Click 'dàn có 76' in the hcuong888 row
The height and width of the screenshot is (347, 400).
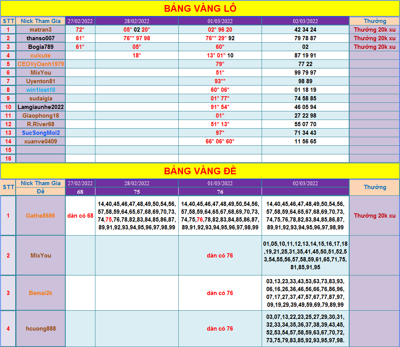(x=220, y=329)
